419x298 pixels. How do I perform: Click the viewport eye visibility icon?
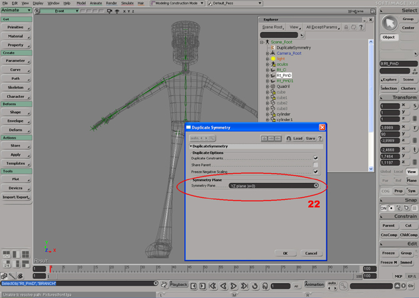(117, 11)
